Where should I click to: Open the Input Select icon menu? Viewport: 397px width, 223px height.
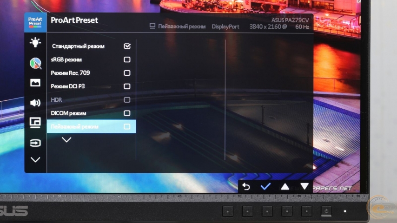pos(35,143)
